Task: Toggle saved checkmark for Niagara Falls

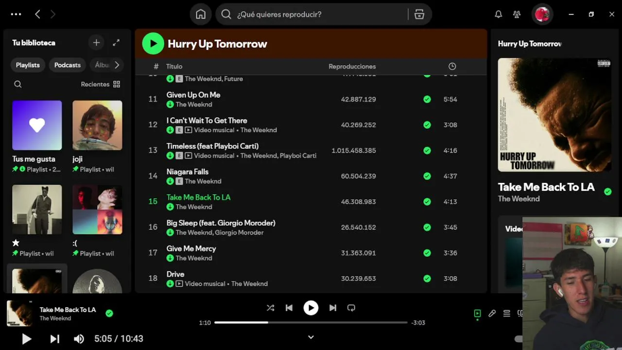Action: (427, 176)
